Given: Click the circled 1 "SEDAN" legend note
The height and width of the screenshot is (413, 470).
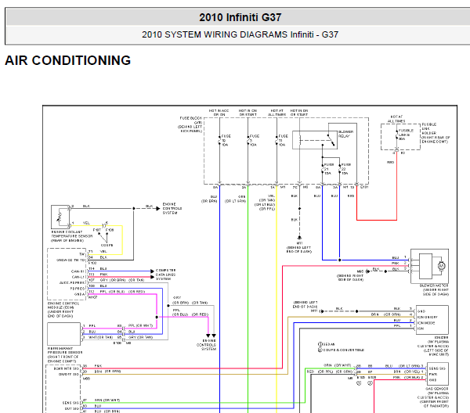Looking at the screenshot, I should click(327, 344).
